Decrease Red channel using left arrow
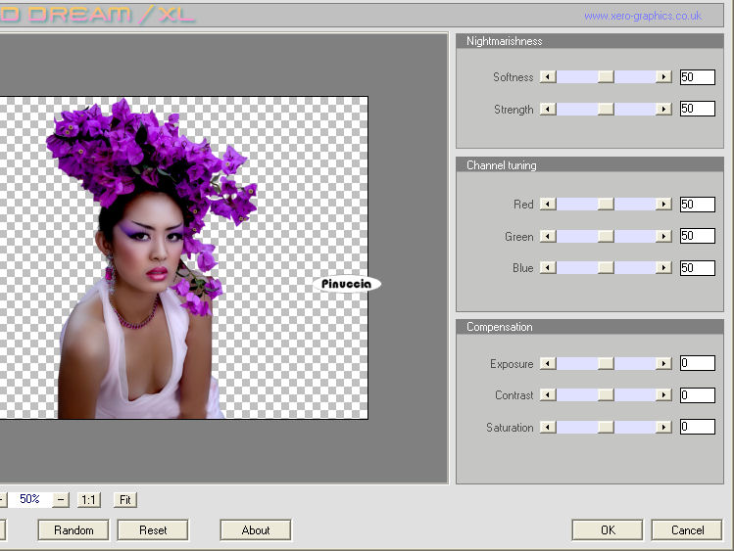 (548, 205)
